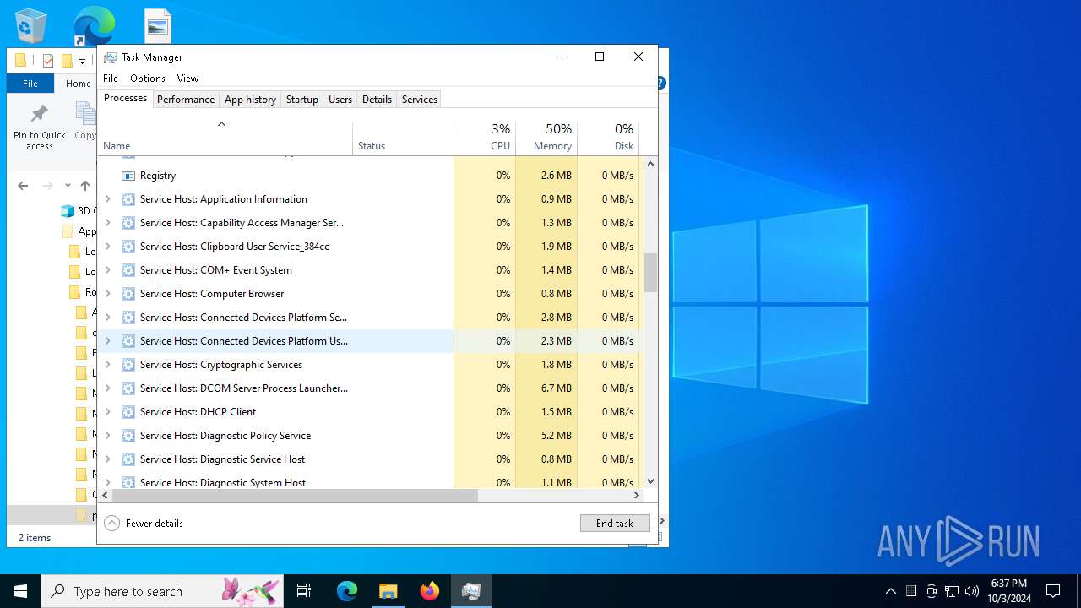Expand Service Host: Cryptographic Services
The width and height of the screenshot is (1081, 608).
(107, 365)
